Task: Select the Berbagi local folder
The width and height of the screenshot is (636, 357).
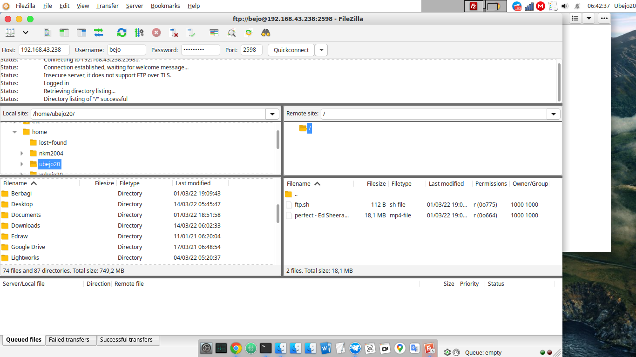Action: click(x=21, y=194)
